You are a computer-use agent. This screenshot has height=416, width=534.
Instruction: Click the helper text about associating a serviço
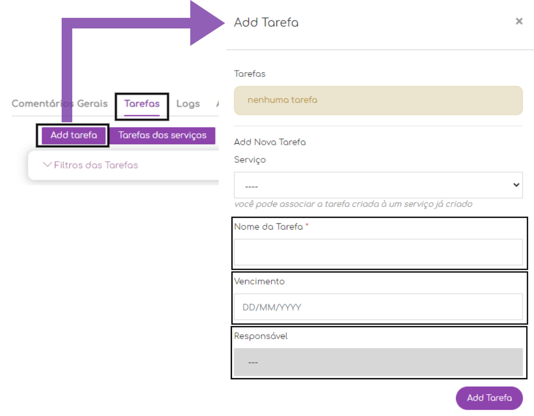[353, 204]
